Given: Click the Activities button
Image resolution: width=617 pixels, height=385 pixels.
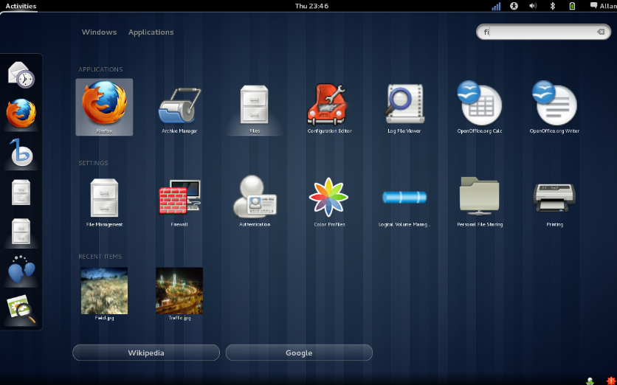Looking at the screenshot, I should (21, 6).
